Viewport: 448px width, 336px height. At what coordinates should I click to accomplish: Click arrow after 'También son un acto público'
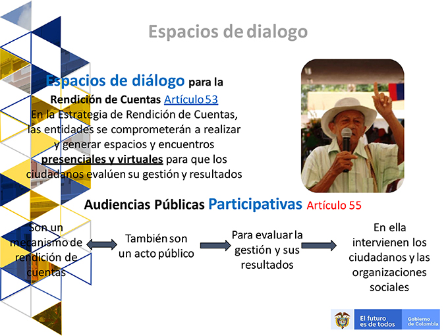(x=215, y=246)
